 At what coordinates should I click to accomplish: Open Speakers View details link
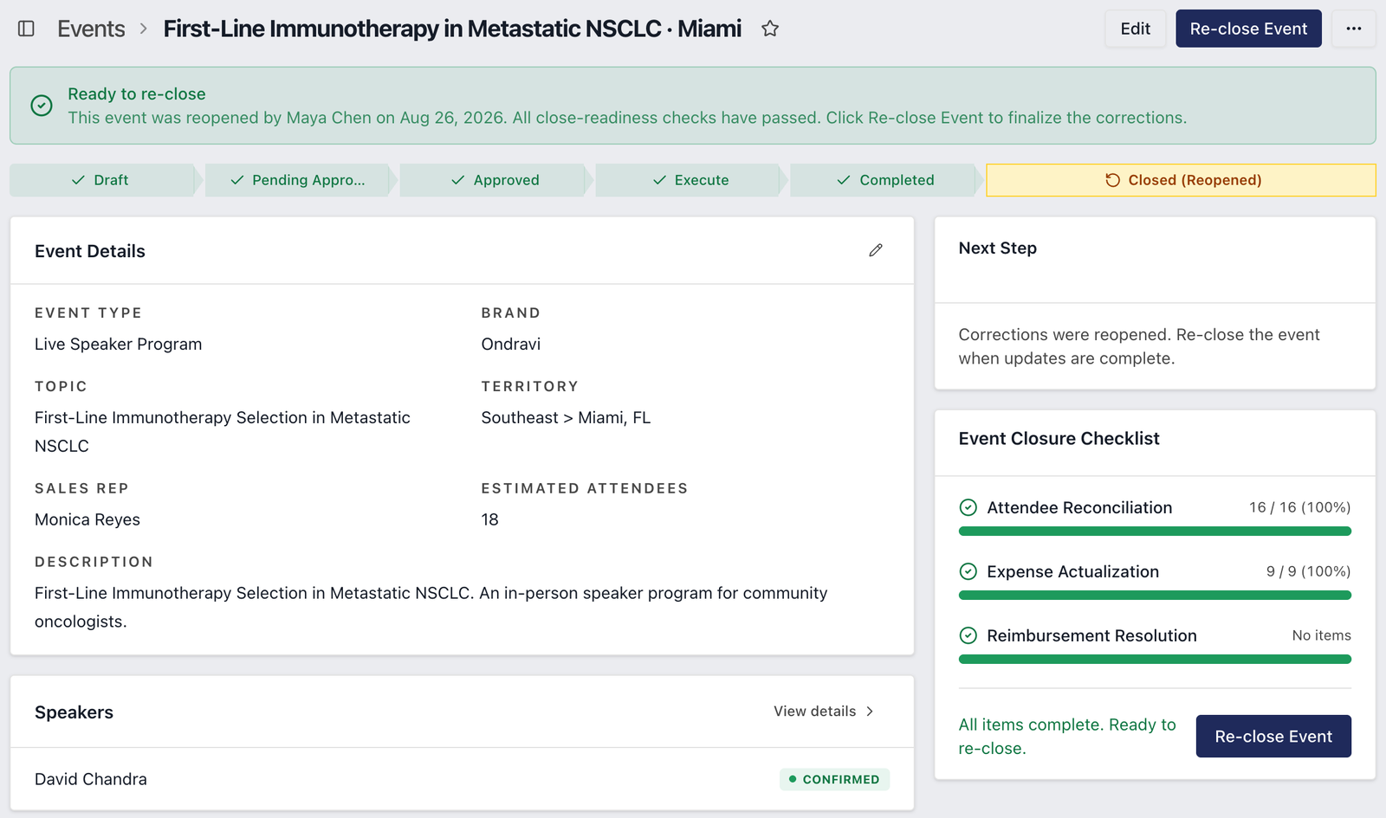click(824, 712)
